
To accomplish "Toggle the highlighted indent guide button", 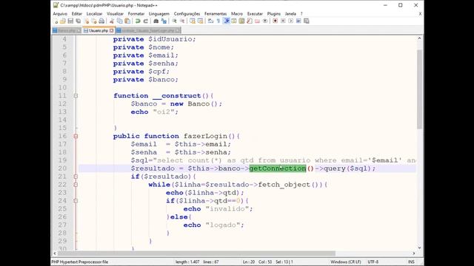I will tap(226, 21).
